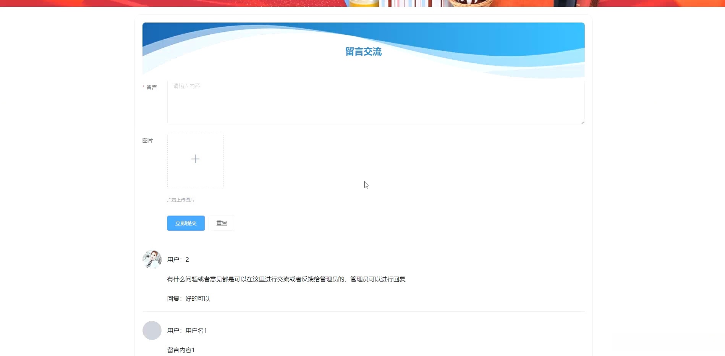Image resolution: width=725 pixels, height=356 pixels.
Task: Click the 留言 field label
Action: point(152,87)
